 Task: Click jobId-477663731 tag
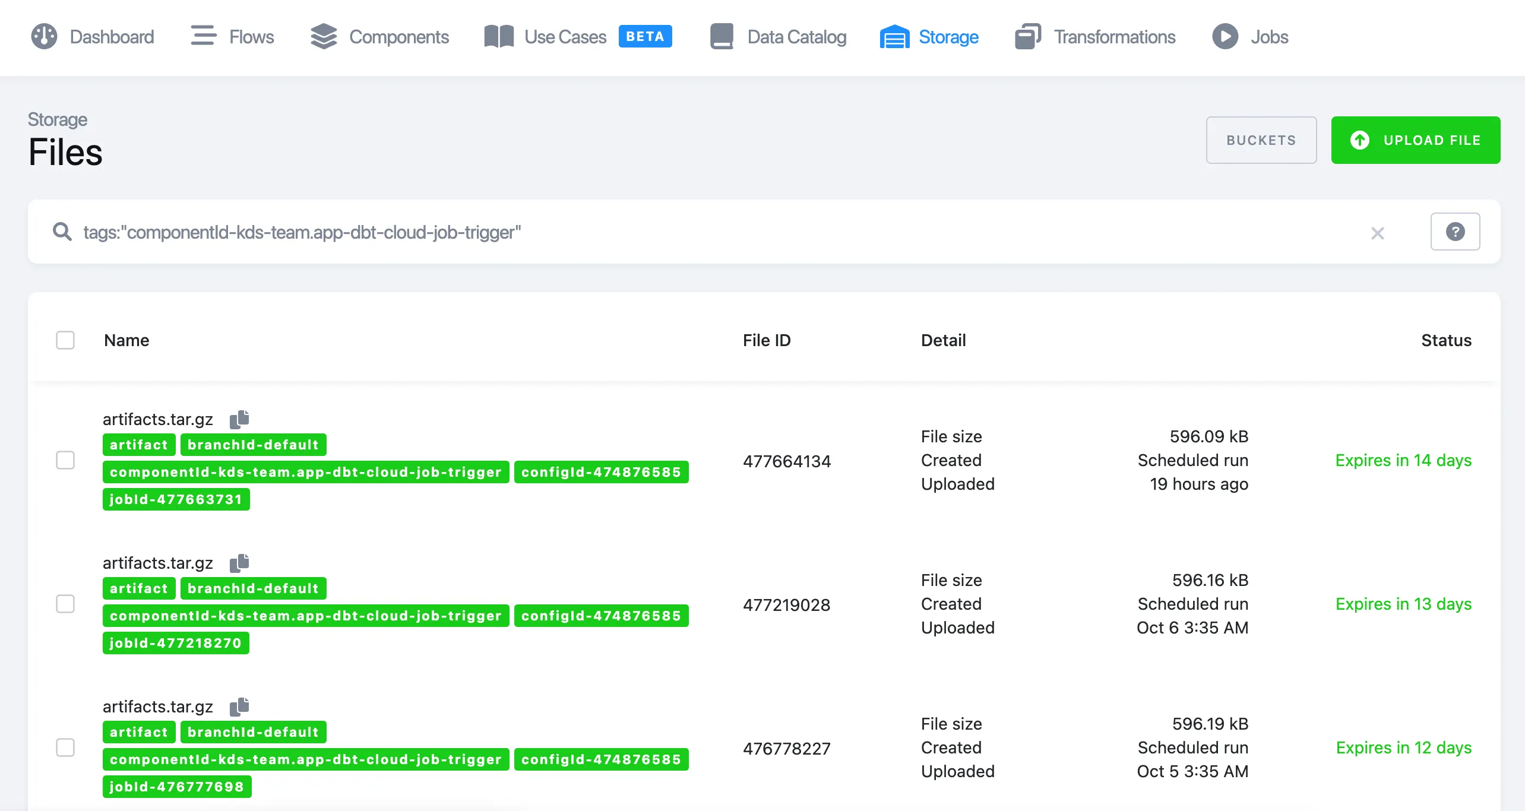point(176,499)
